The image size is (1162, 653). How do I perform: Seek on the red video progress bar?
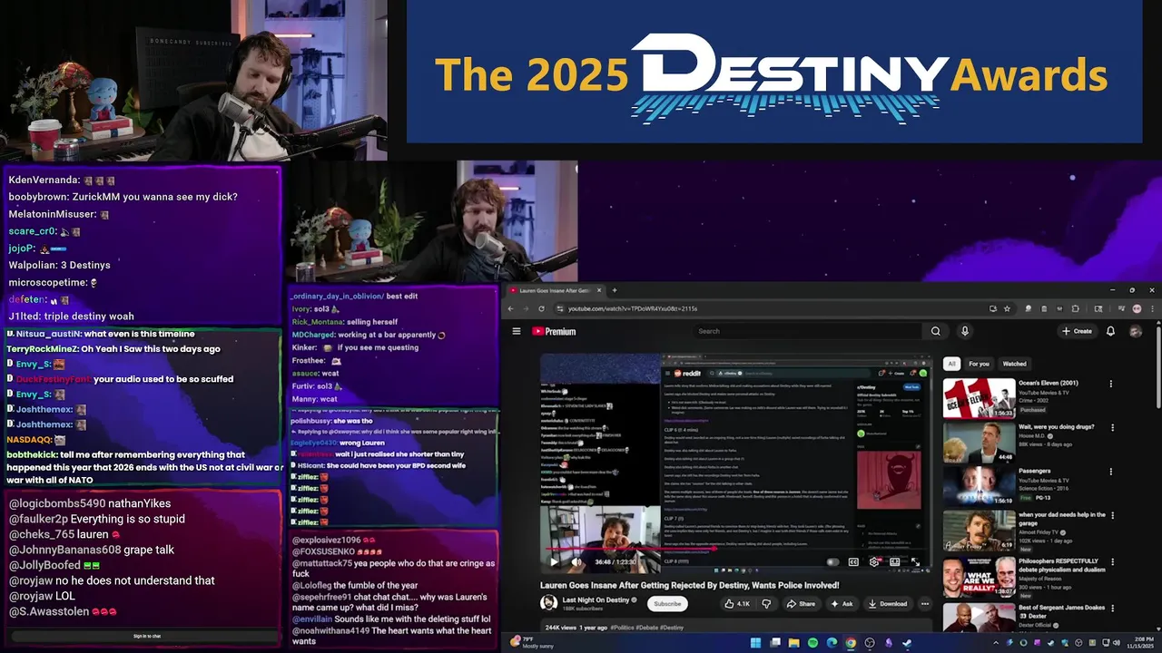(x=736, y=550)
